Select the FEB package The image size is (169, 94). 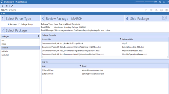point(20,40)
